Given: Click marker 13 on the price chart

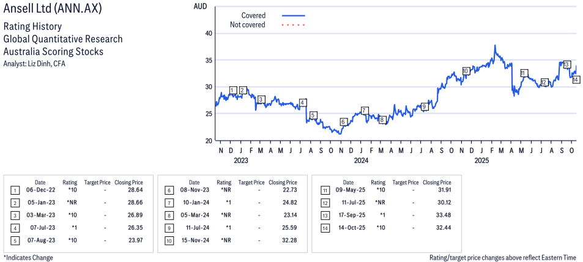Looking at the screenshot, I should click(x=566, y=64).
